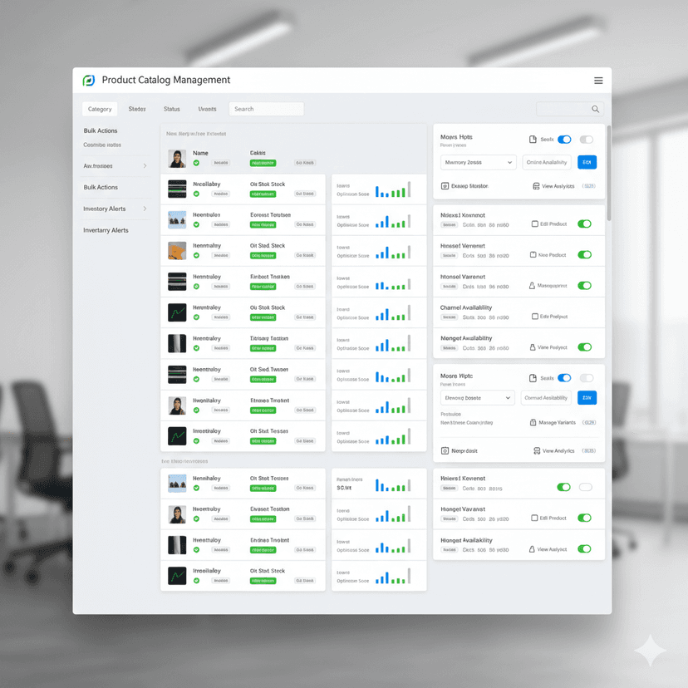Click the search magnifier icon
The height and width of the screenshot is (688, 688).
point(595,109)
